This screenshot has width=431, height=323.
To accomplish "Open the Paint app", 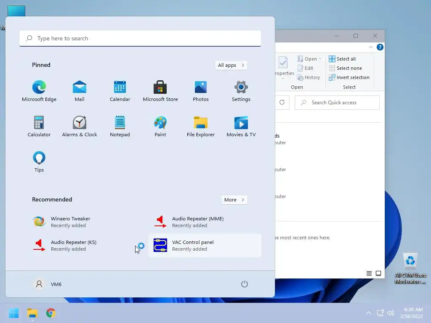I will pos(160,126).
